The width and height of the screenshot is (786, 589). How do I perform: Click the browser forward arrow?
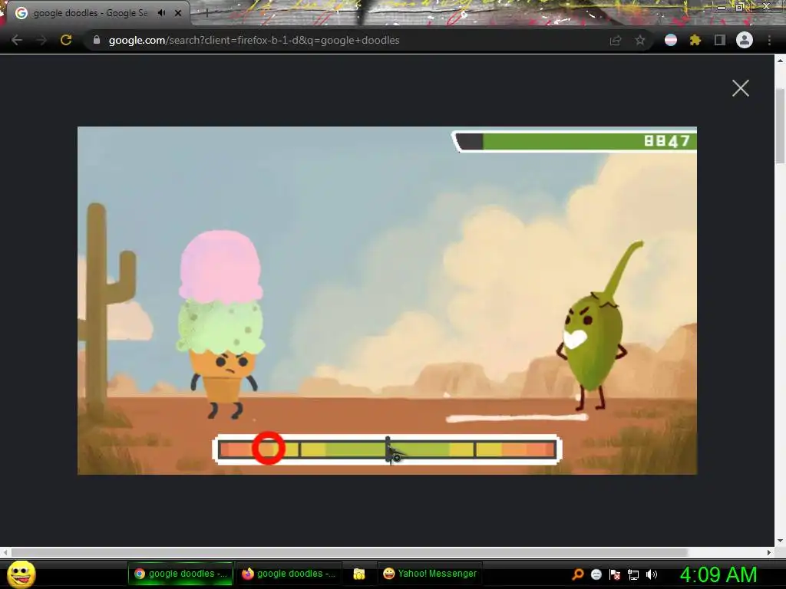coord(41,40)
